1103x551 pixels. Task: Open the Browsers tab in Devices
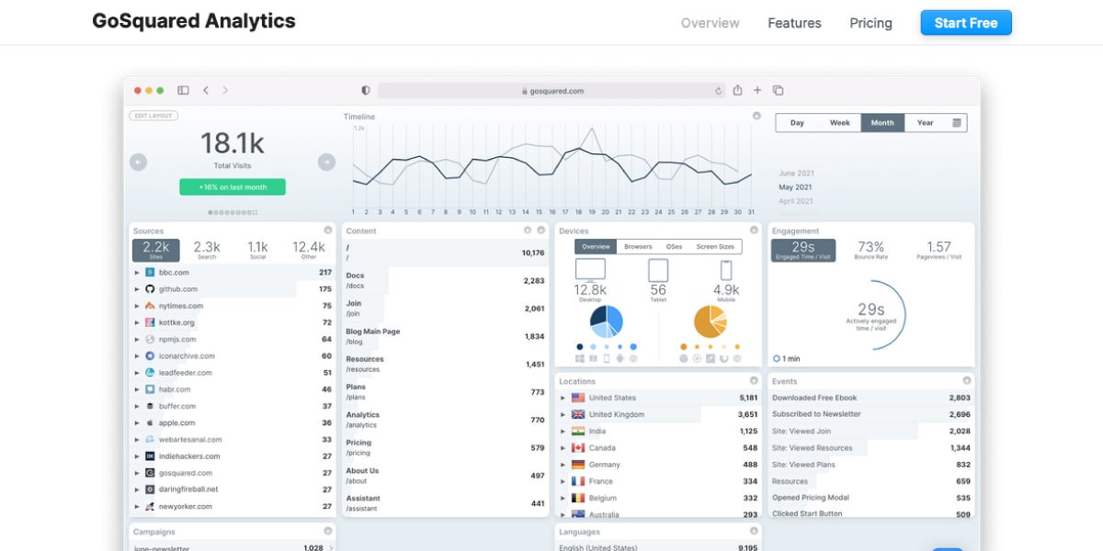[638, 247]
